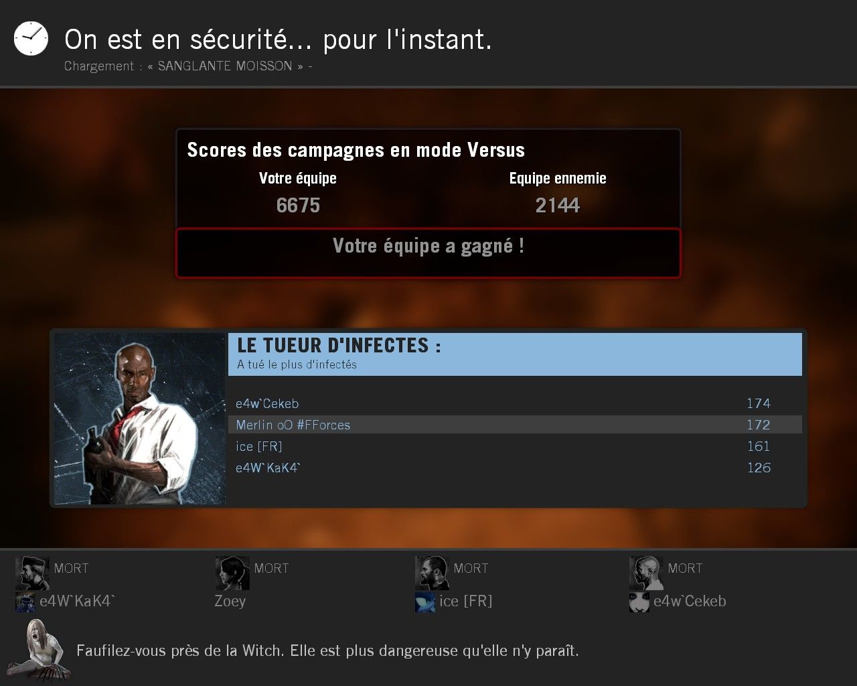Click the Zoey player name

[230, 602]
